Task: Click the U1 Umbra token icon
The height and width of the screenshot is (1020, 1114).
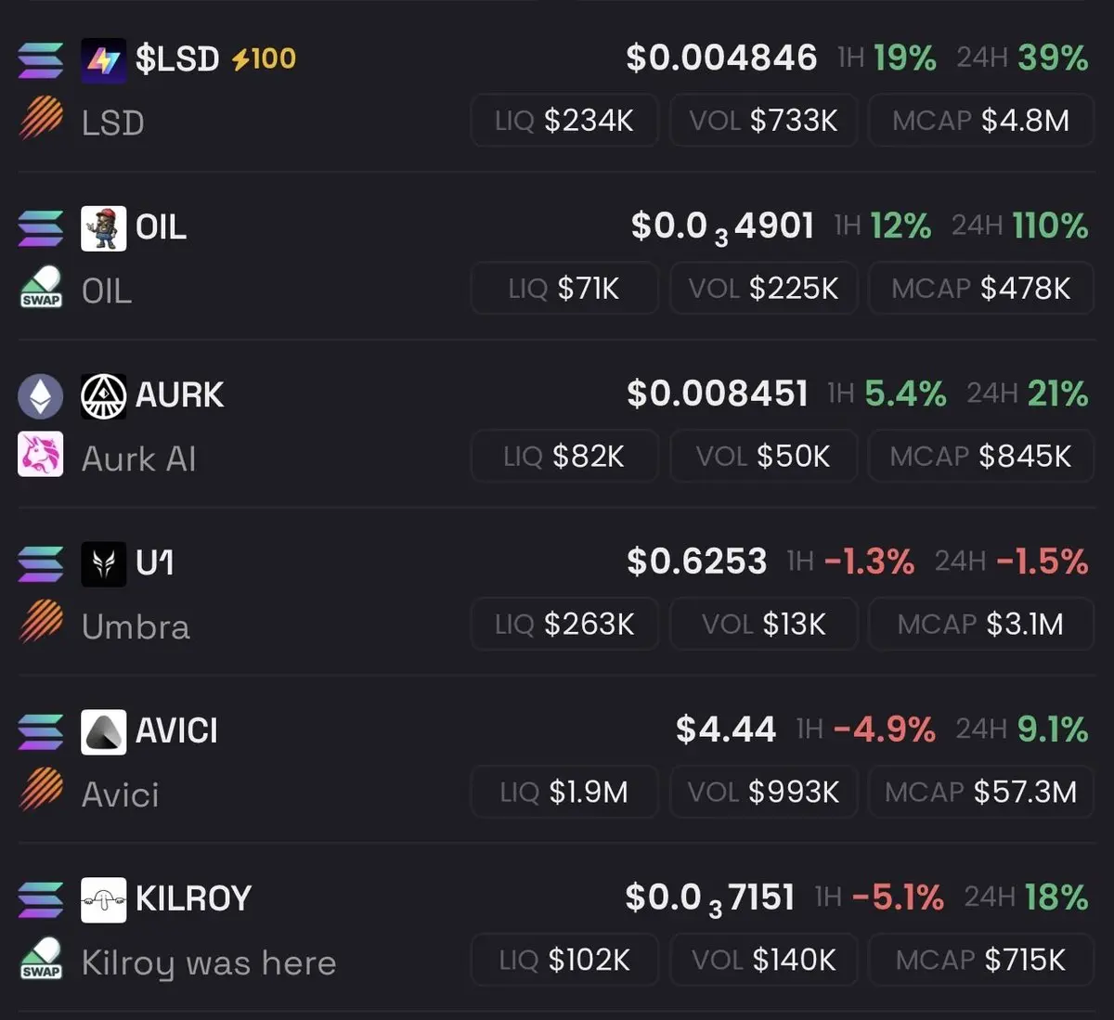Action: (x=103, y=564)
